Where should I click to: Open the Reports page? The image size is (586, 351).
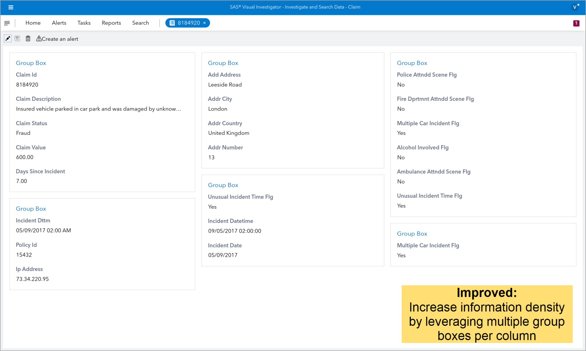111,23
